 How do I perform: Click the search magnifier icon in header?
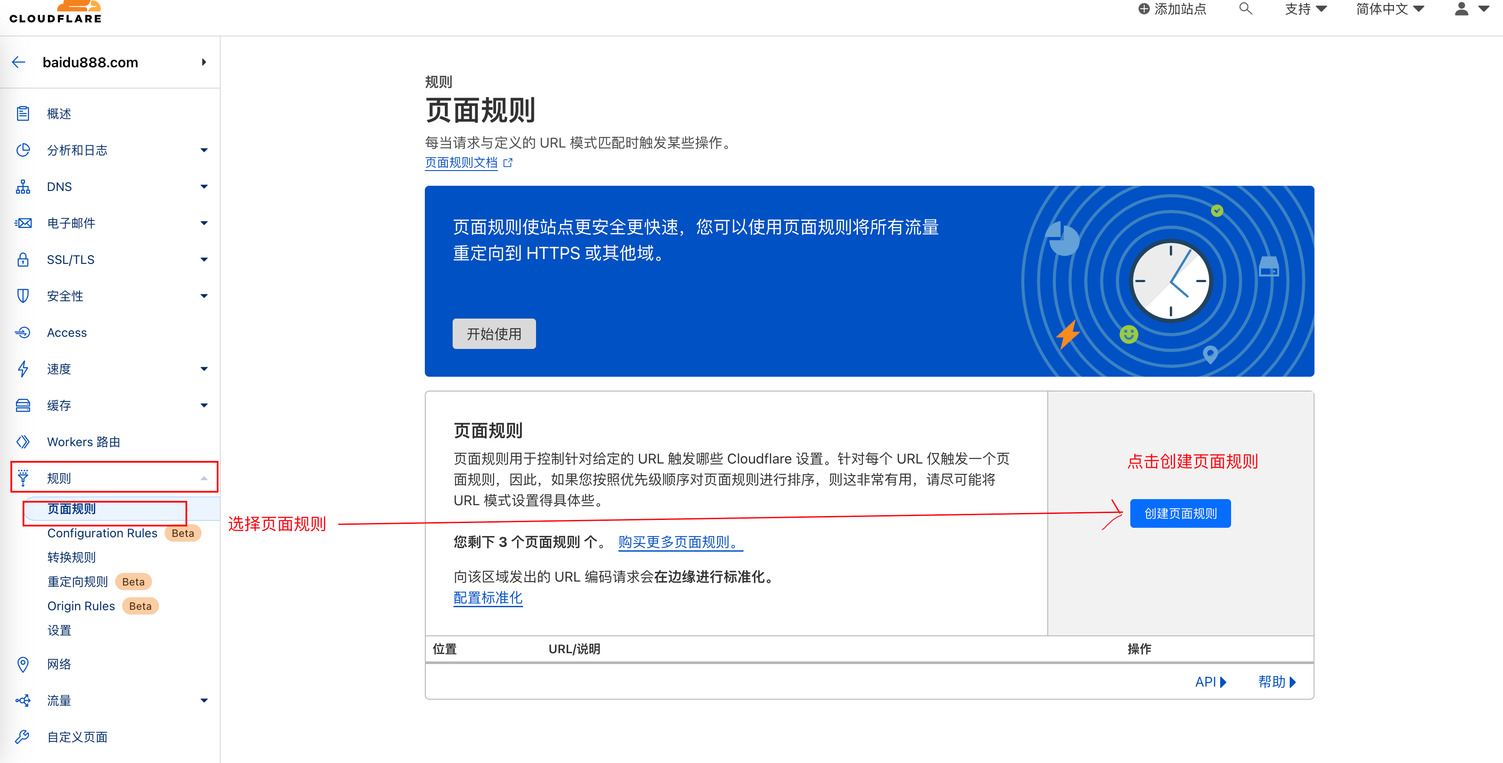(1245, 9)
